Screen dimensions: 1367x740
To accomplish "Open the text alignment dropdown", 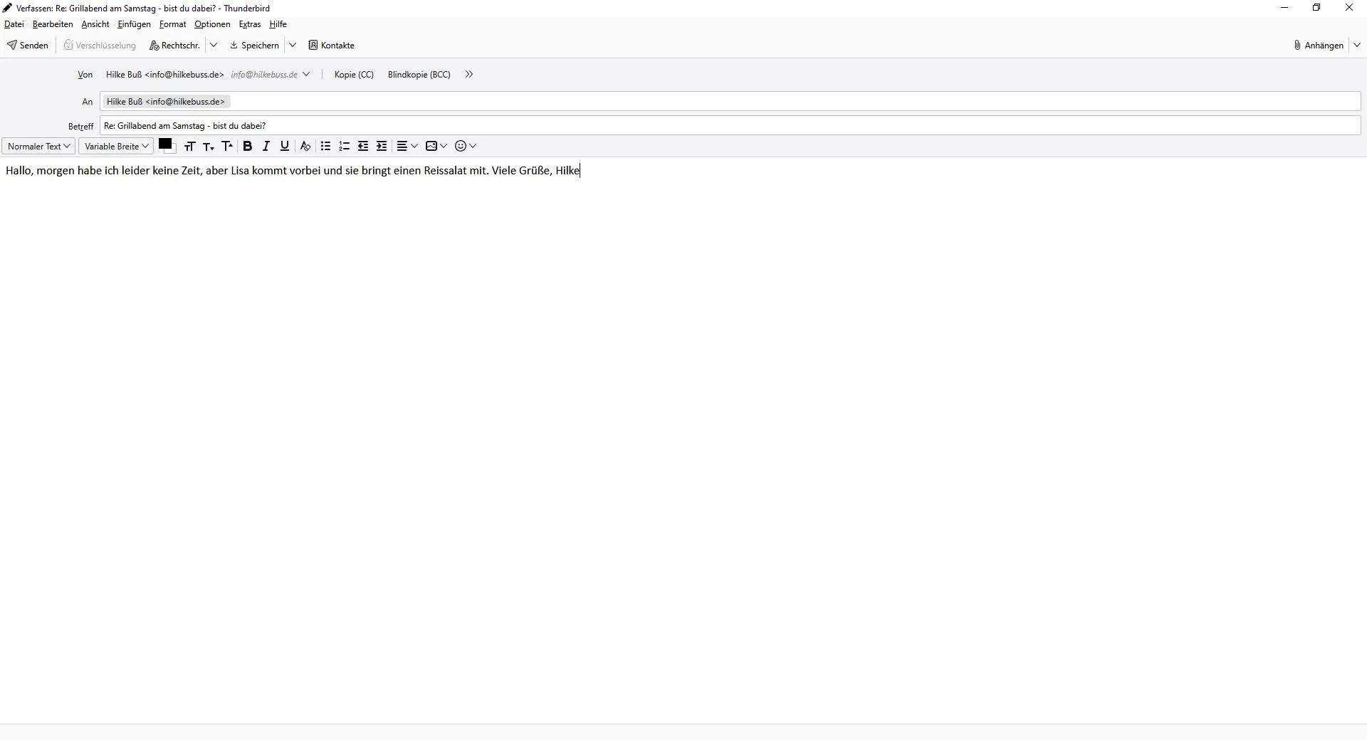I will [407, 147].
